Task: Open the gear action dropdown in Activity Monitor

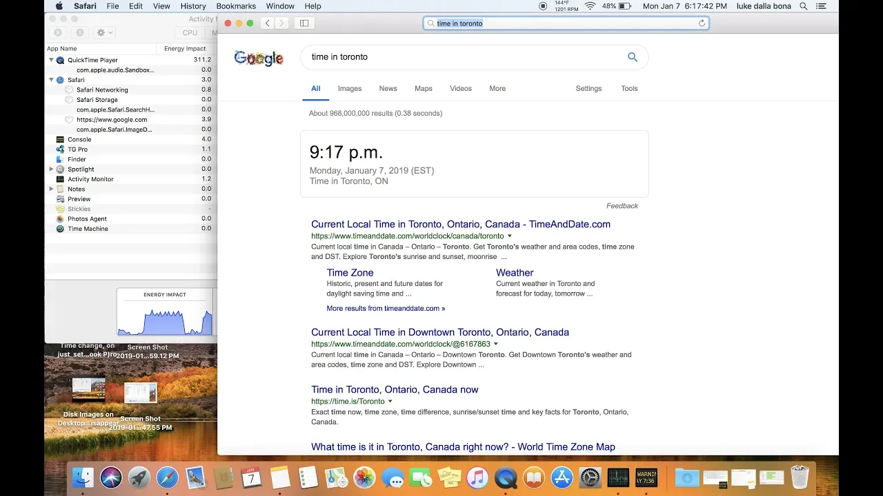Action: [x=104, y=32]
